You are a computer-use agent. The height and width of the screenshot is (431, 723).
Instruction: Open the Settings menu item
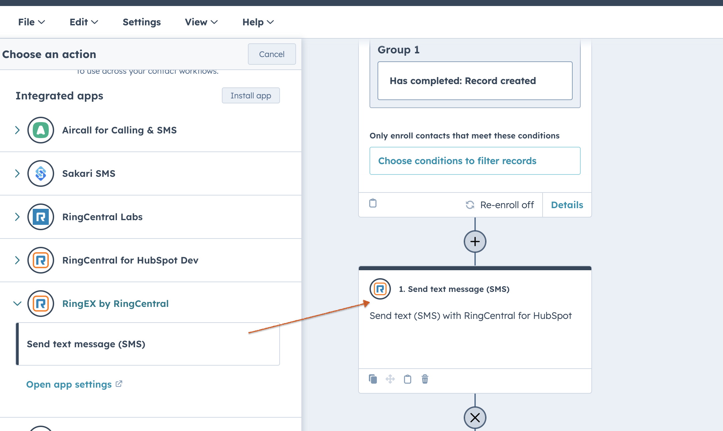point(142,22)
